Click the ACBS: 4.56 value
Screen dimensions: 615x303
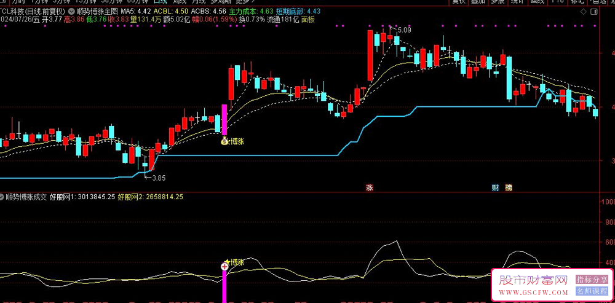pyautogui.click(x=209, y=12)
